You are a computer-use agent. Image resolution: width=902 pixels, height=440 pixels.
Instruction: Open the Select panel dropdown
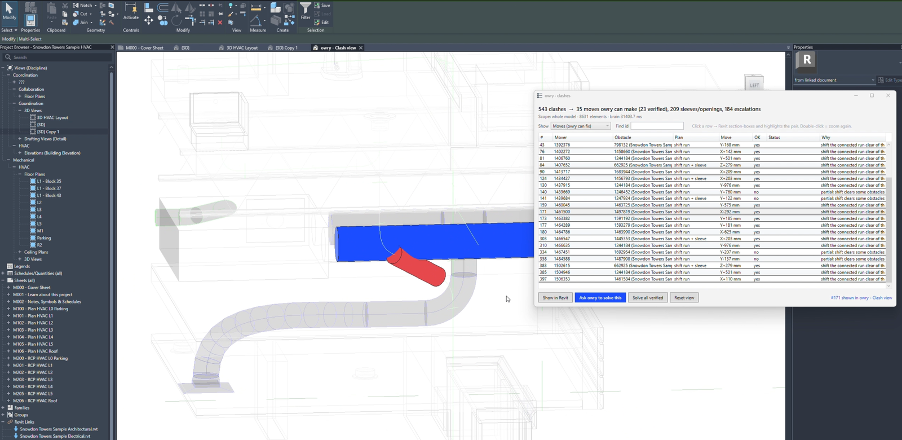pos(9,30)
